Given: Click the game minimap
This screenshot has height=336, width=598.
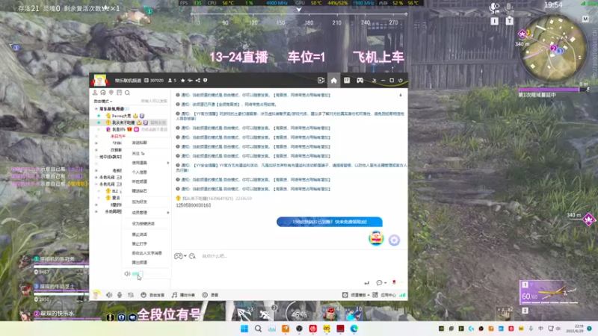Looking at the screenshot, I should pos(553,48).
